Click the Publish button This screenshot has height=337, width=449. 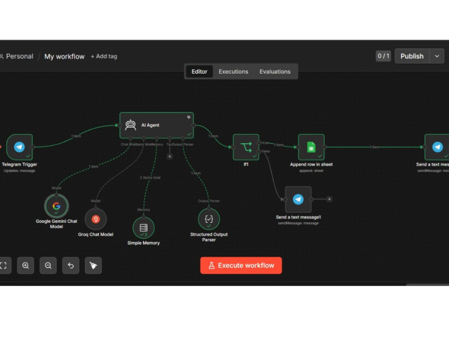[412, 56]
